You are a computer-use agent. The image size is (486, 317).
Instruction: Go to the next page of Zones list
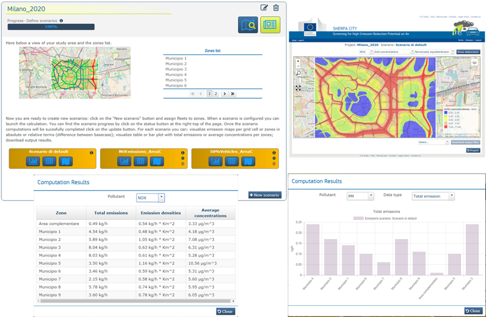(224, 94)
